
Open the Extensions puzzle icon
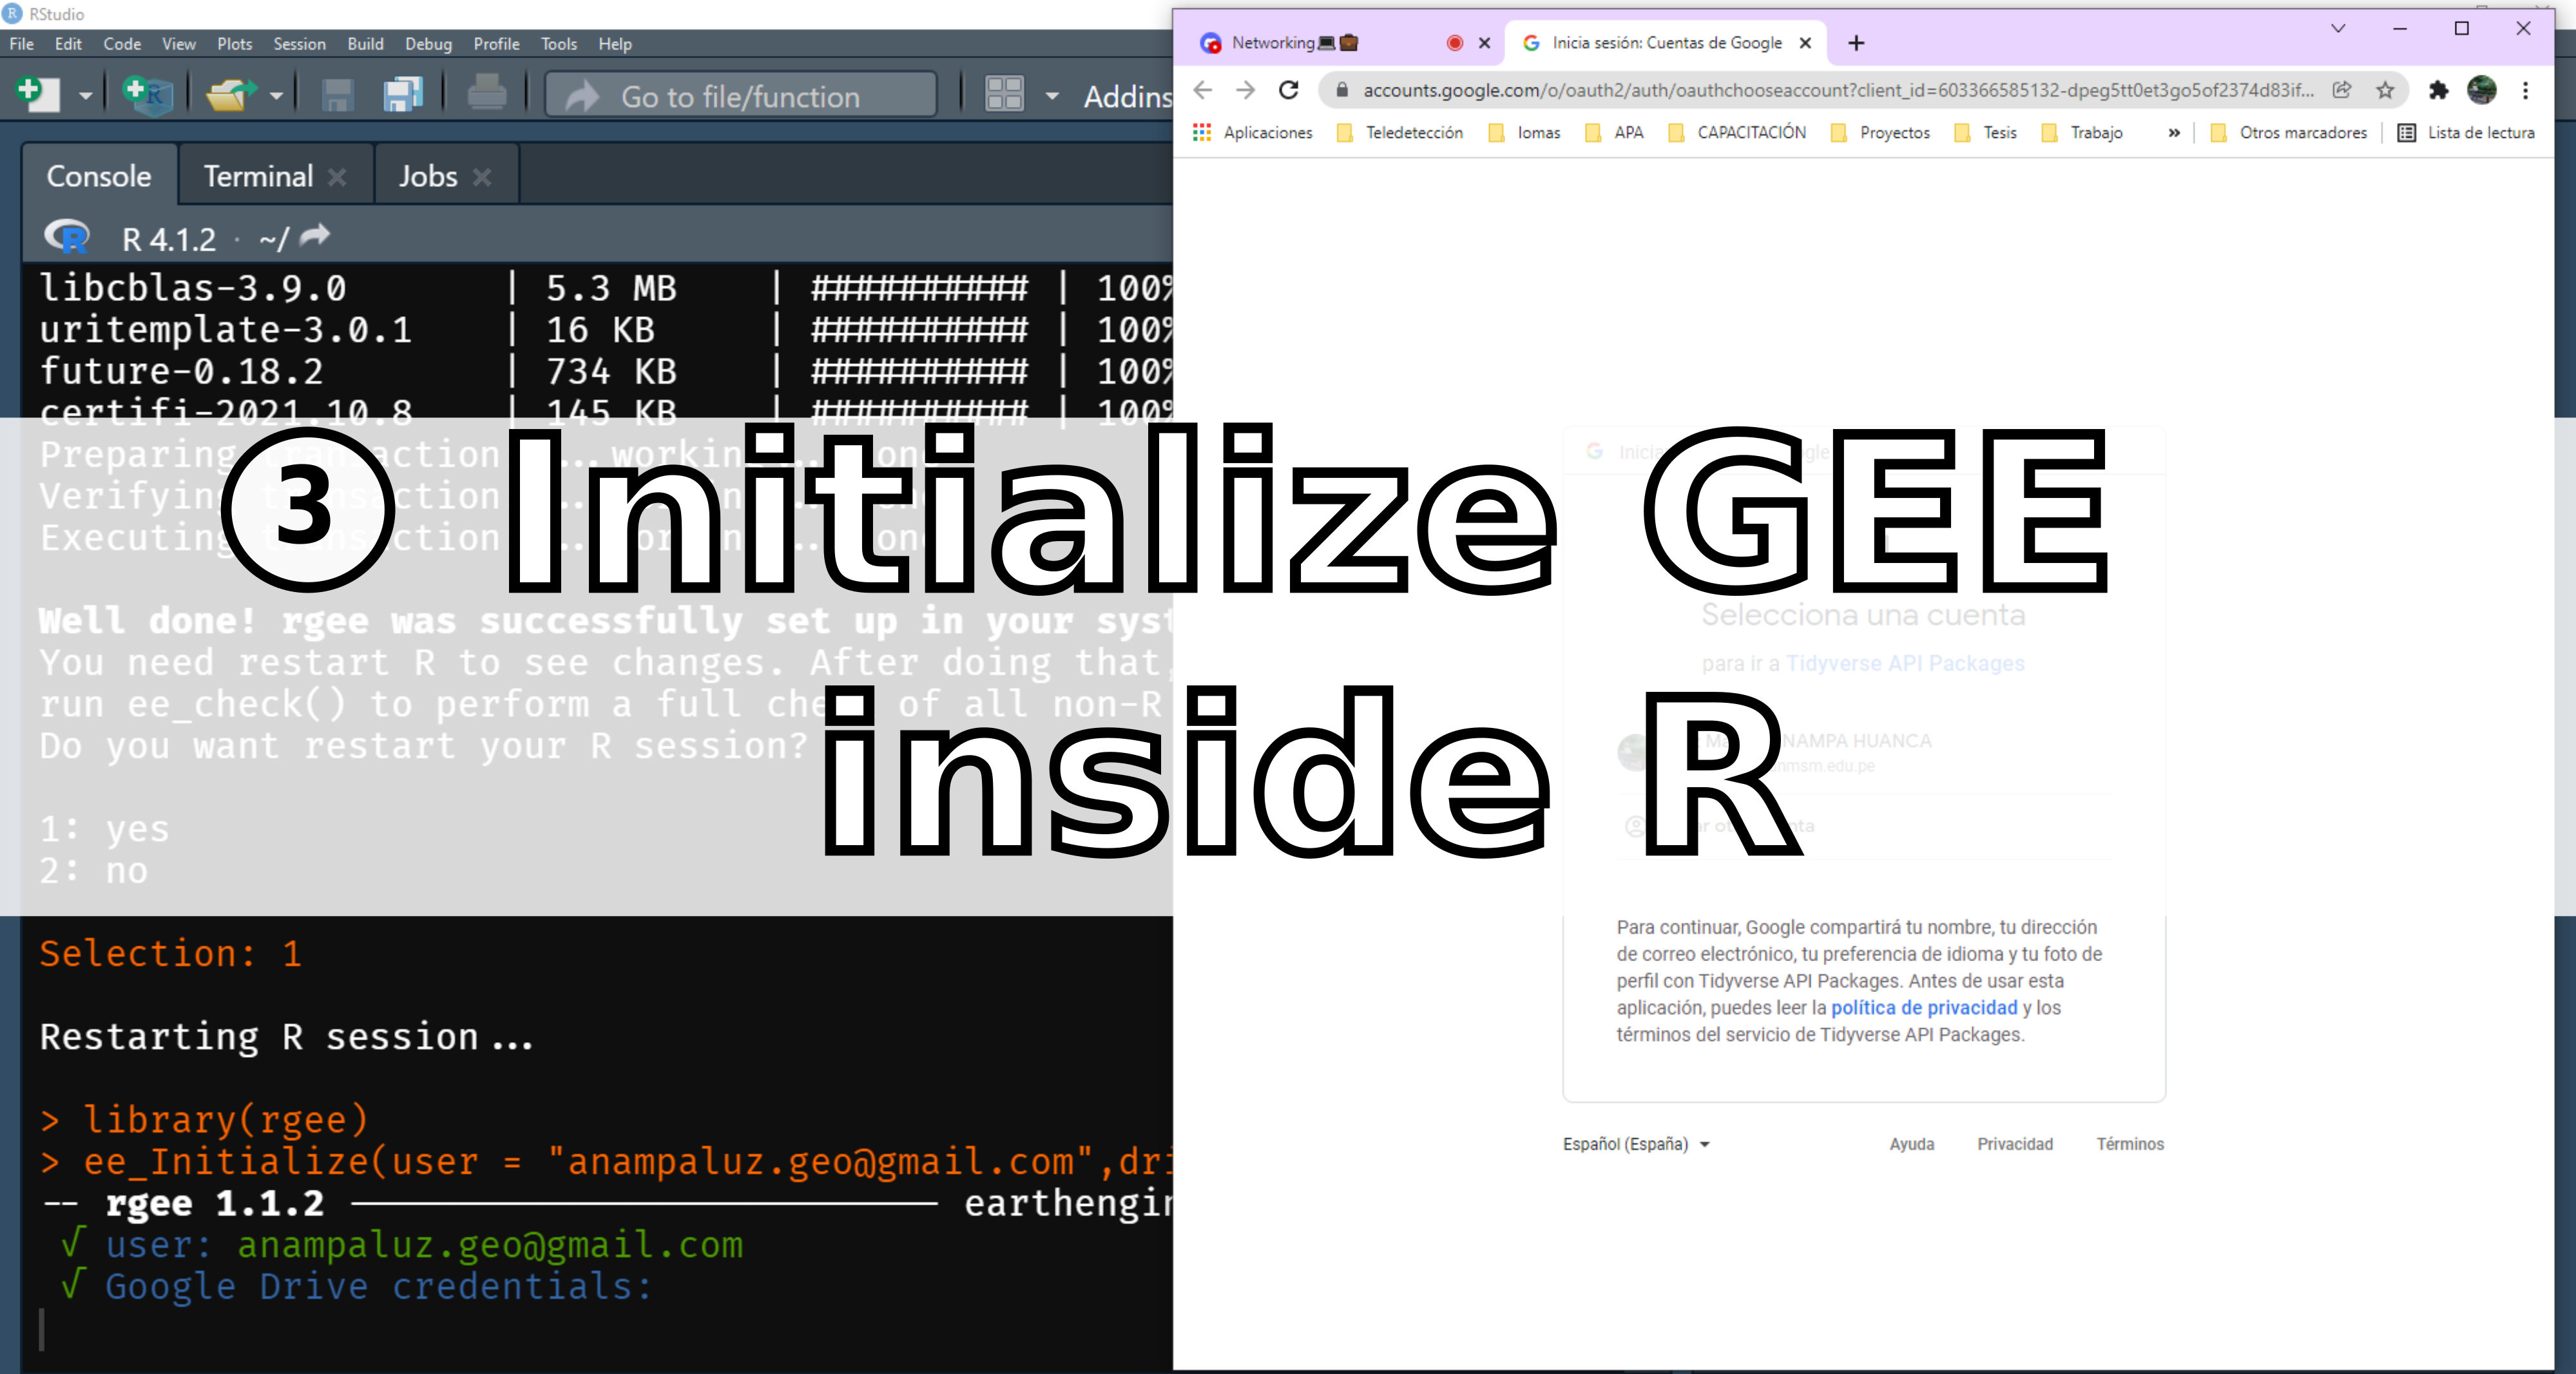[2439, 90]
